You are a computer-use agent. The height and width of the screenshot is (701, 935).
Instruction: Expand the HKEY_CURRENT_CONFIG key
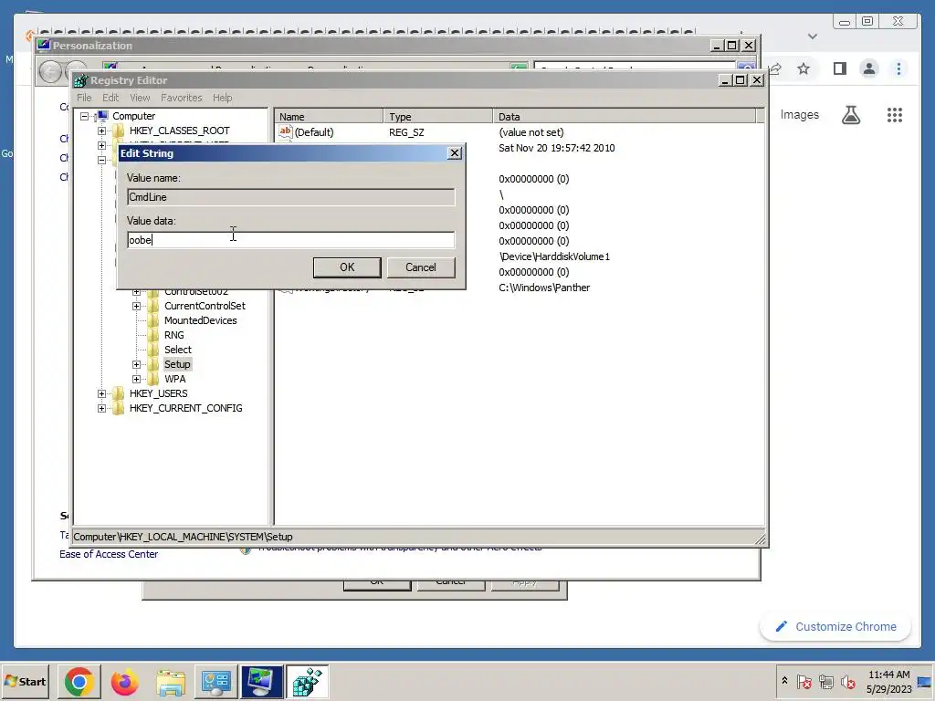(x=102, y=408)
